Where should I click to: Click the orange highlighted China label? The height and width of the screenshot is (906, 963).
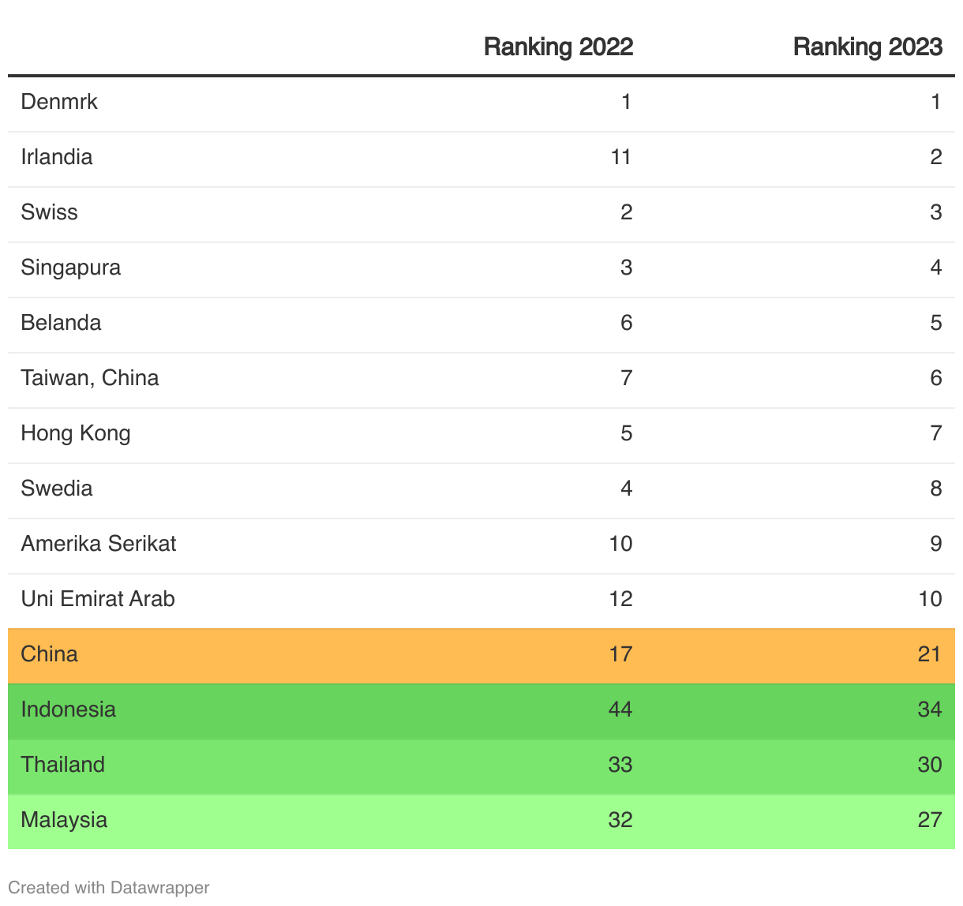pos(50,654)
